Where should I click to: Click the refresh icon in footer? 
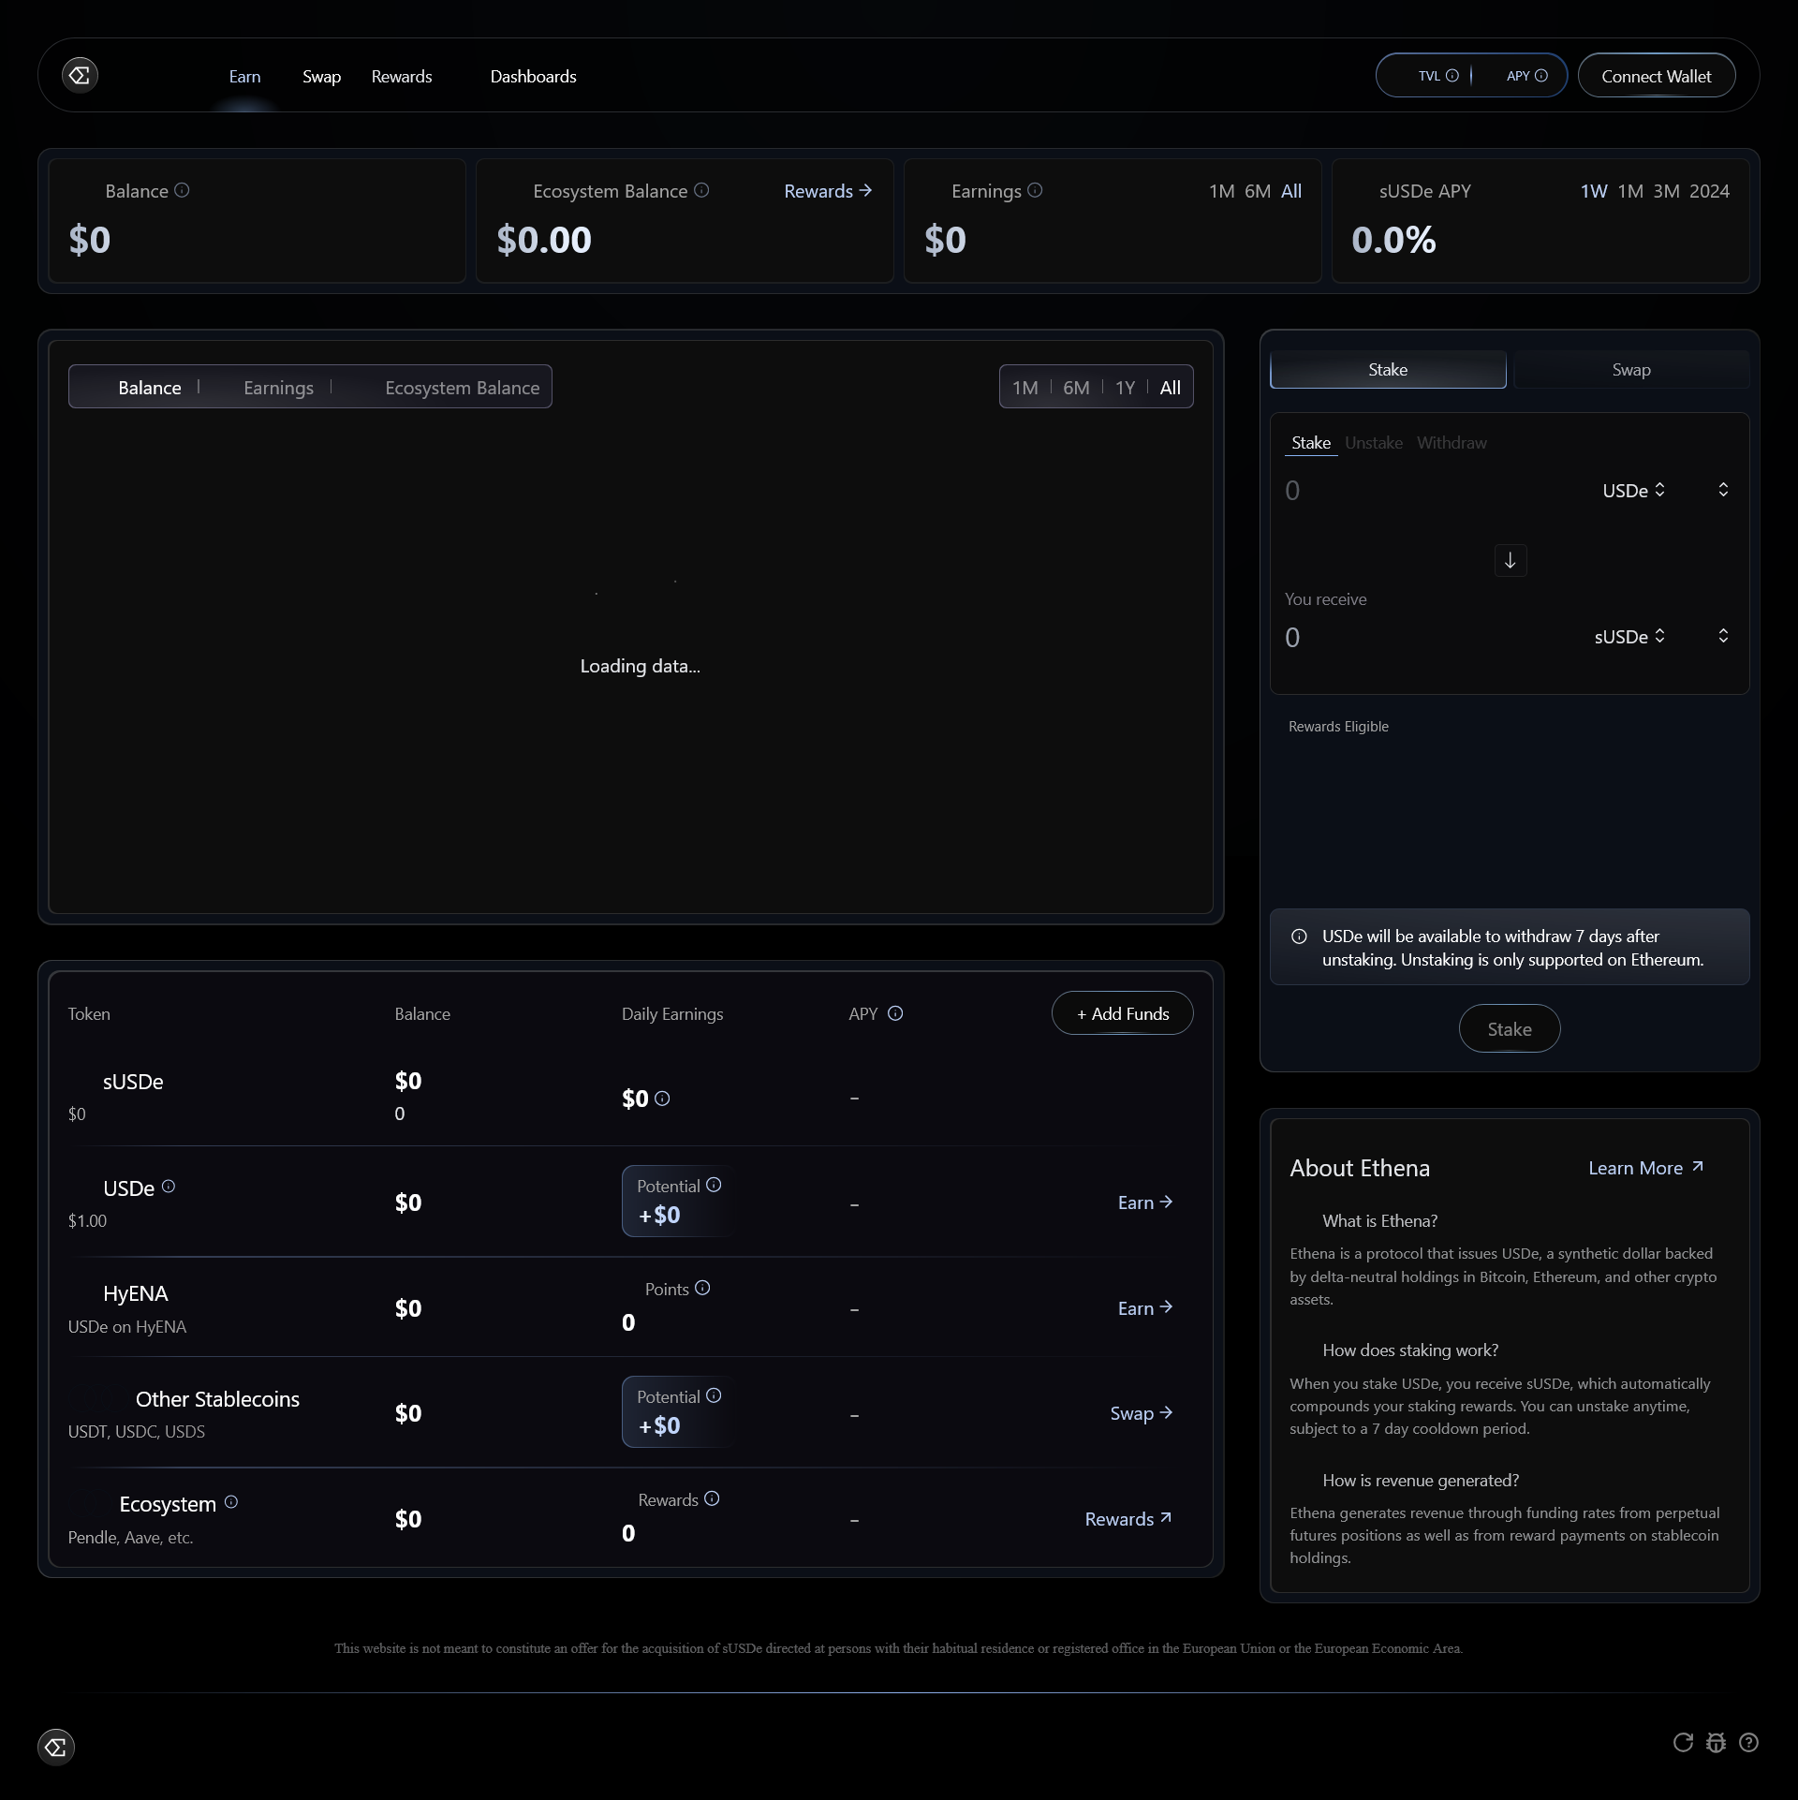pyautogui.click(x=1683, y=1742)
